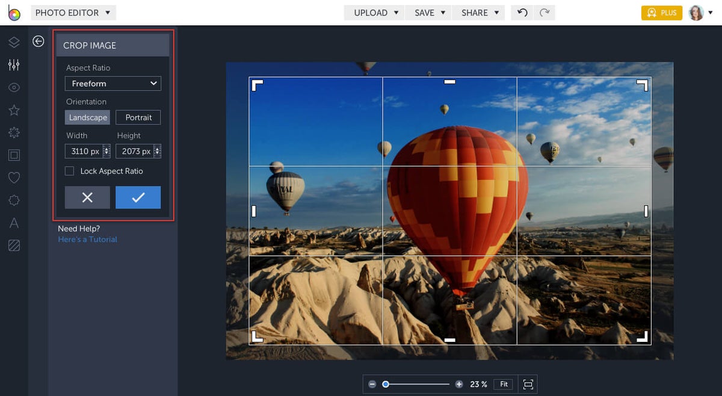Screen dimensions: 722x396
Task: Expand the Freeform aspect ratio dropdown
Action: 113,84
